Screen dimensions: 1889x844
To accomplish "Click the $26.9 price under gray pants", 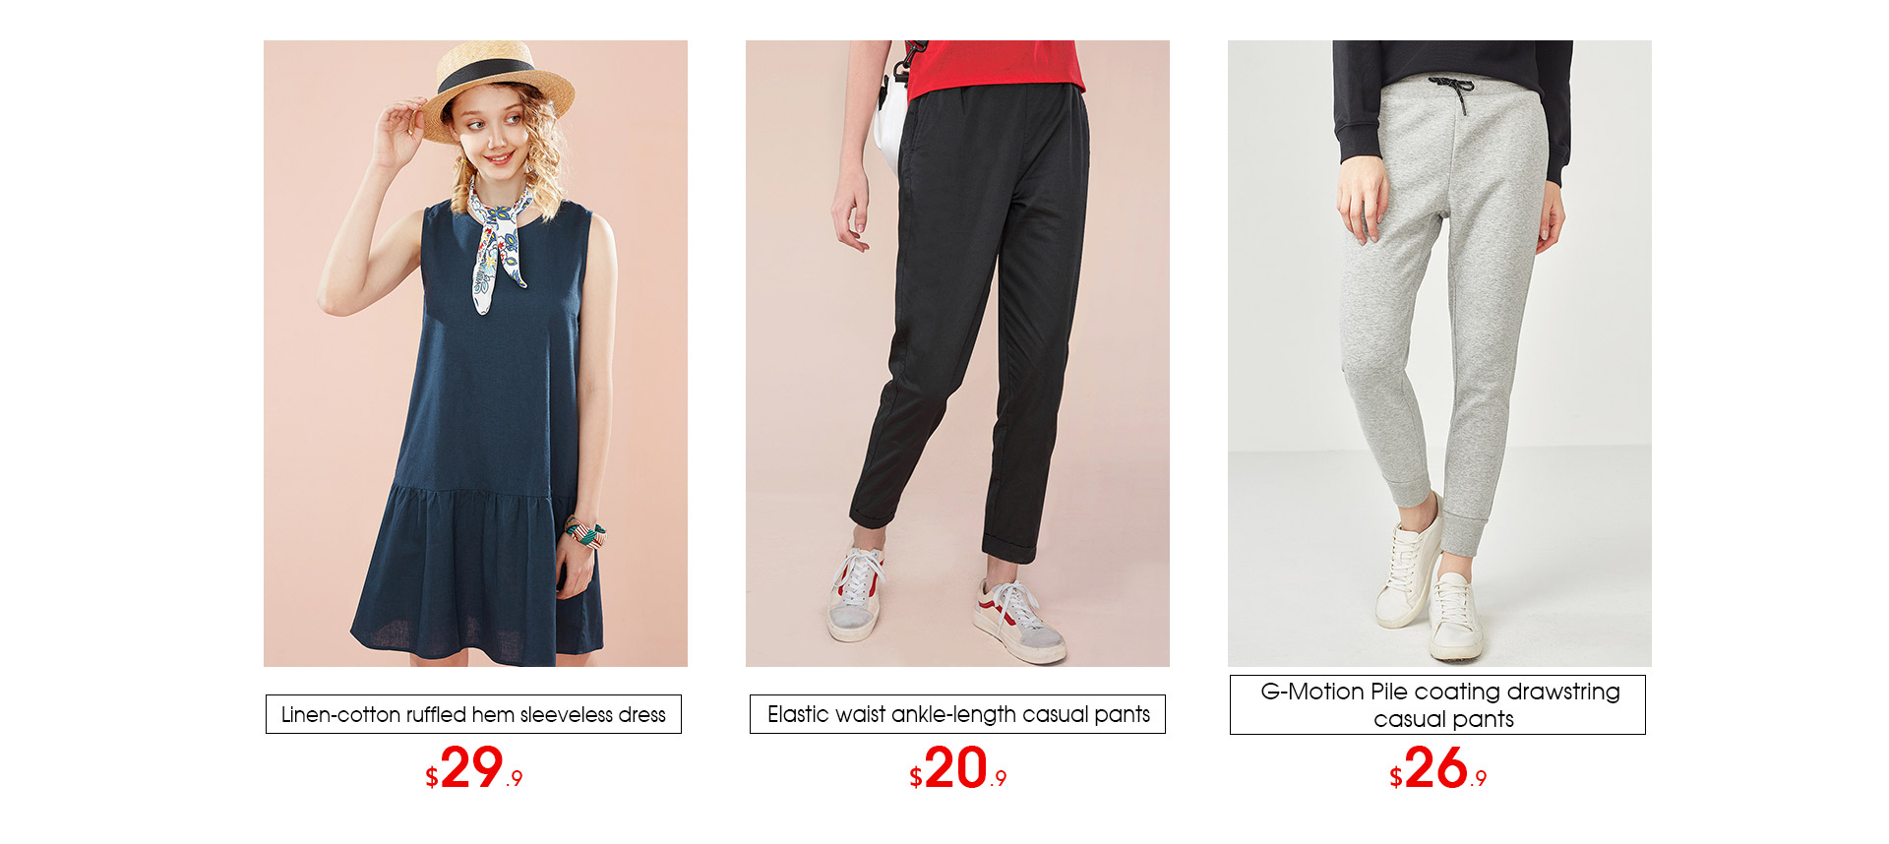I will (x=1437, y=768).
